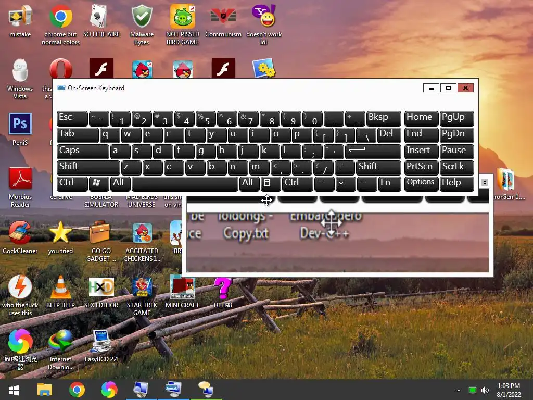
Task: Click the Tab key on On-Screen Keyboard
Action: [x=78, y=135]
